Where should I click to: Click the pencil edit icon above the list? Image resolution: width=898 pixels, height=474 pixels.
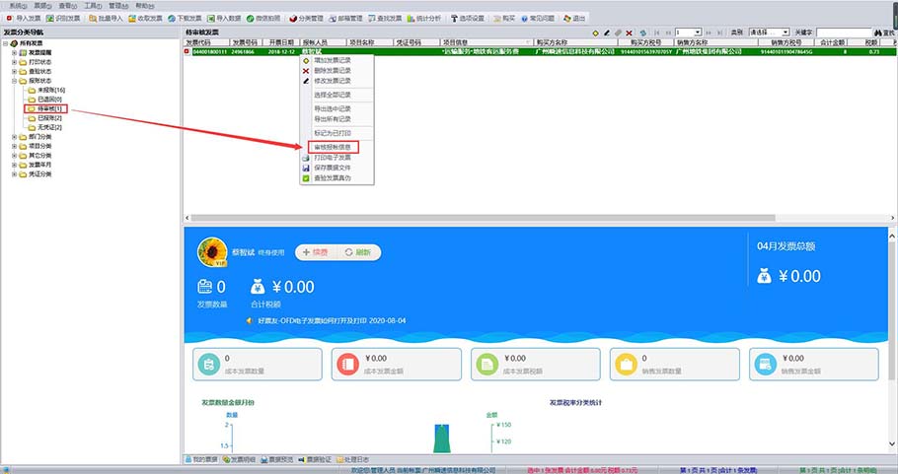click(607, 34)
